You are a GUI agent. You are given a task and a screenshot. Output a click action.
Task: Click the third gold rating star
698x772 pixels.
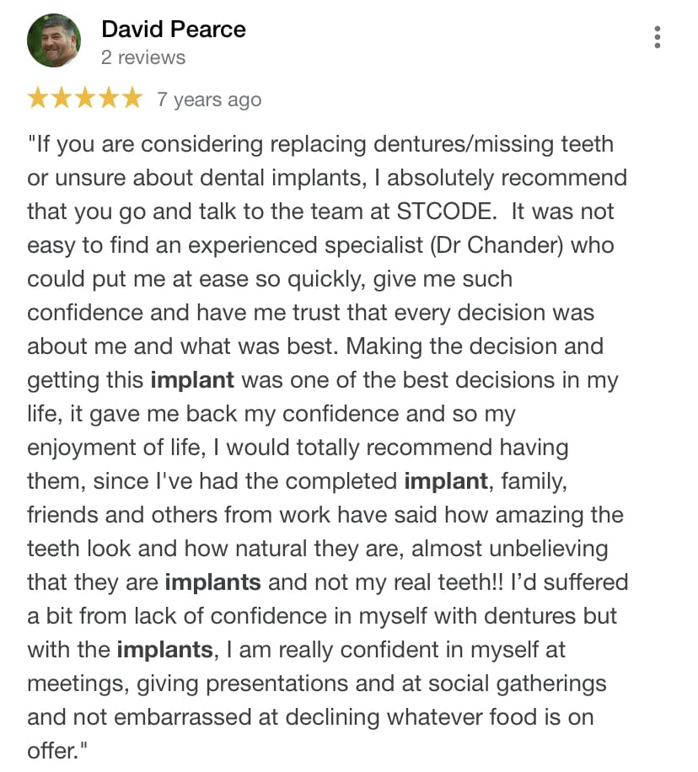point(85,99)
